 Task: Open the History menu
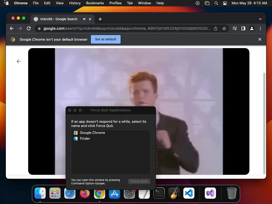pyautogui.click(x=75, y=3)
